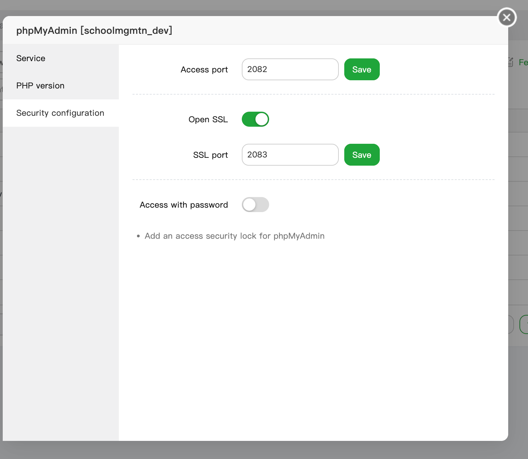Viewport: 528px width, 459px height.
Task: Click the SSL port label
Action: [211, 155]
